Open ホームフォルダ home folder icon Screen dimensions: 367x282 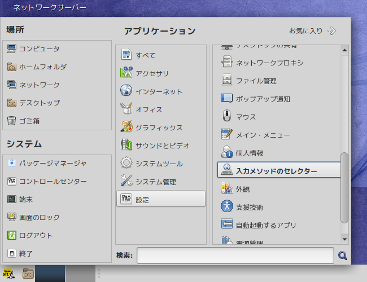tap(12, 67)
